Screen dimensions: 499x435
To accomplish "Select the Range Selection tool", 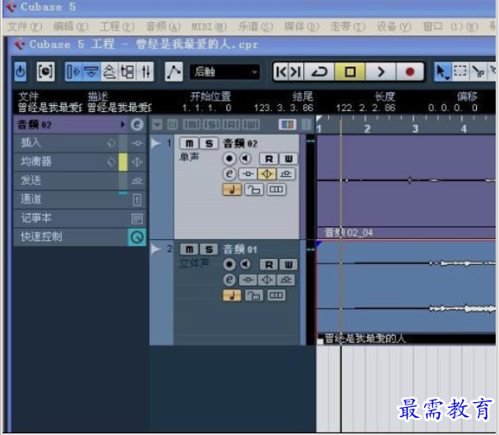I will (460, 72).
